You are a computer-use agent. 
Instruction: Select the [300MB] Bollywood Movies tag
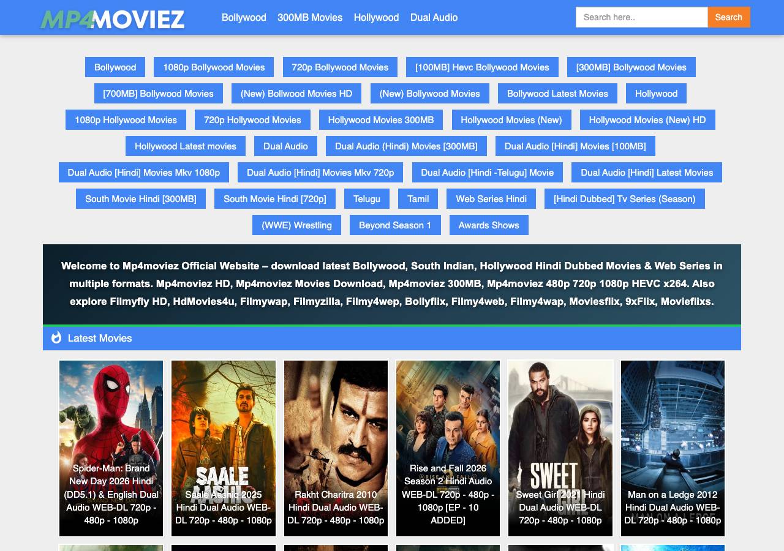click(631, 67)
